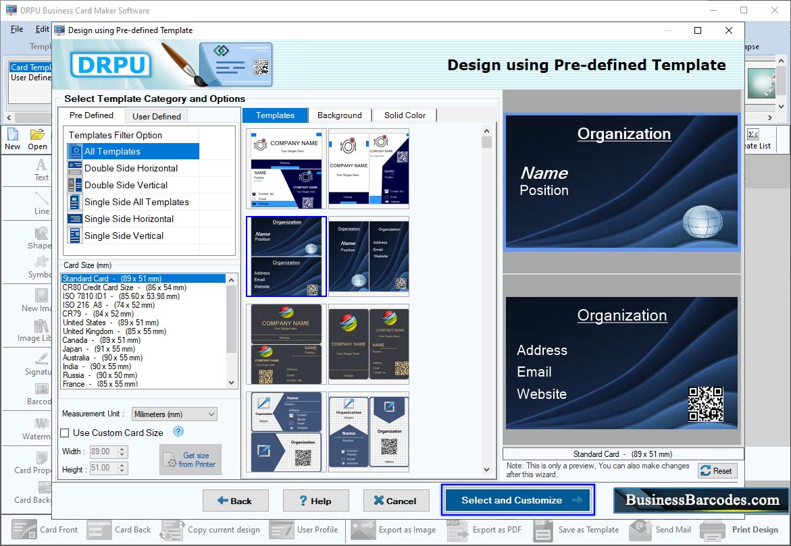Click the card size list scroll-up arrow
The width and height of the screenshot is (791, 546).
[x=231, y=280]
